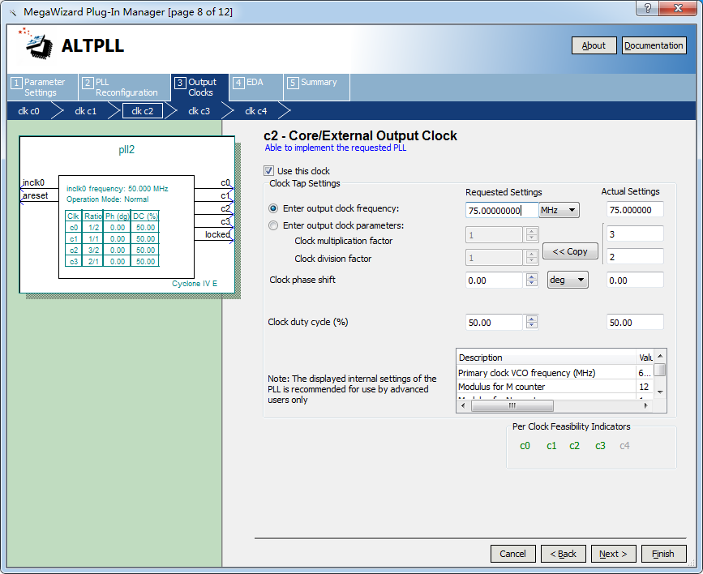Decrease clock duty cycle with down spinner
Screen dimensions: 703x574
[532, 326]
